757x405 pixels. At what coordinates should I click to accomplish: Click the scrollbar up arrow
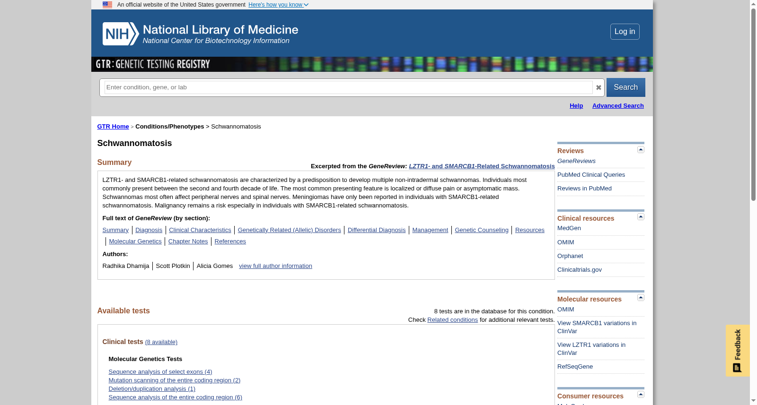[753, 4]
